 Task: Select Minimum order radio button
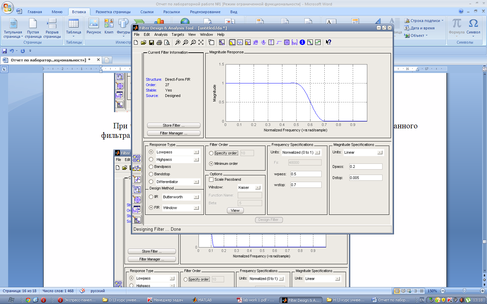coord(211,163)
